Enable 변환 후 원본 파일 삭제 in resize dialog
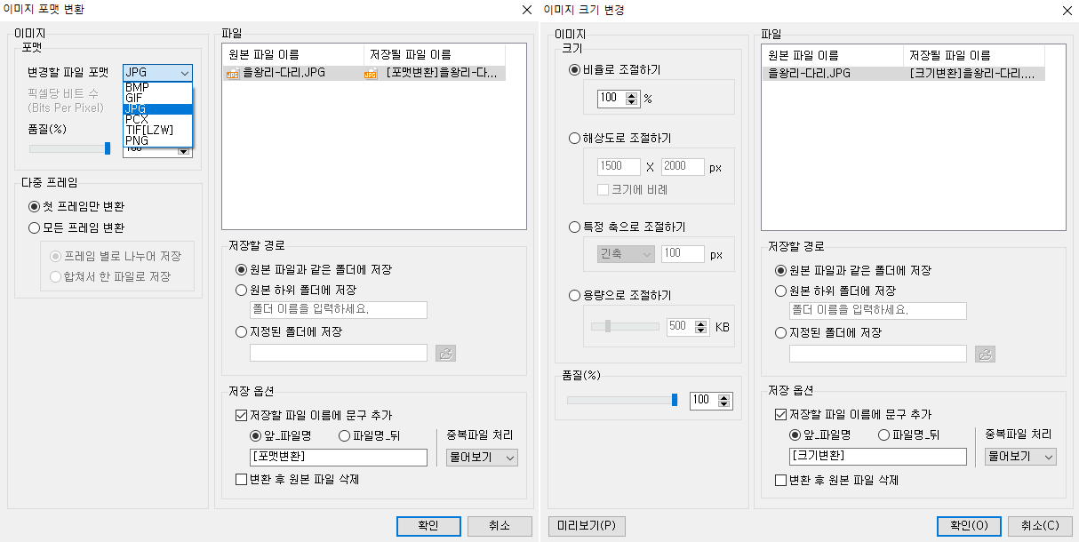Image resolution: width=1079 pixels, height=542 pixels. coord(780,480)
